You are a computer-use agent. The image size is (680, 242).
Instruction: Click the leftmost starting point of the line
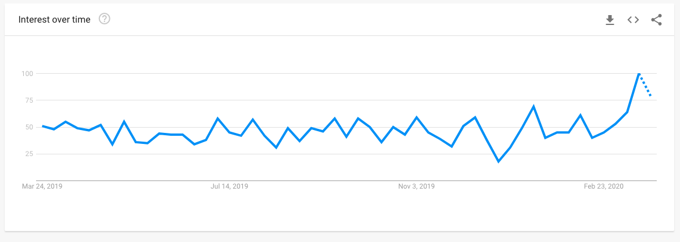(42, 126)
